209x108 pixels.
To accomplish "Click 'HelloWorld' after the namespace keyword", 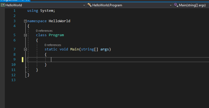I will click(x=60, y=21).
